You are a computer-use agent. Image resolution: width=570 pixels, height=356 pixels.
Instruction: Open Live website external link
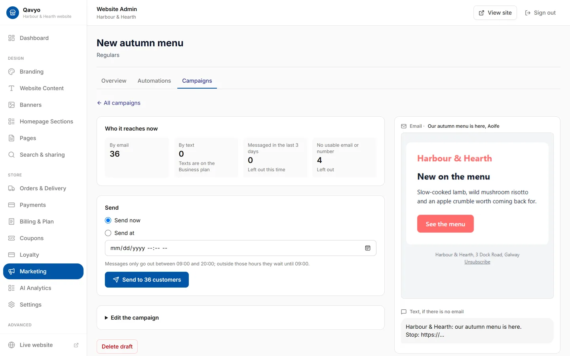point(43,345)
